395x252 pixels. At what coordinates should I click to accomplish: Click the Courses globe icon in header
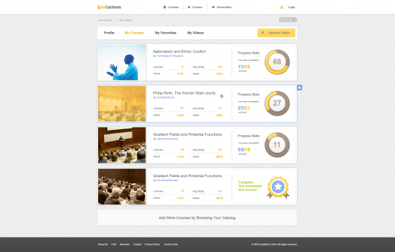pos(189,7)
